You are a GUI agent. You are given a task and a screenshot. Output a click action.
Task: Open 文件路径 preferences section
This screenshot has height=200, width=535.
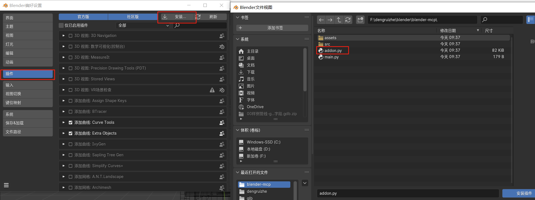pos(28,132)
